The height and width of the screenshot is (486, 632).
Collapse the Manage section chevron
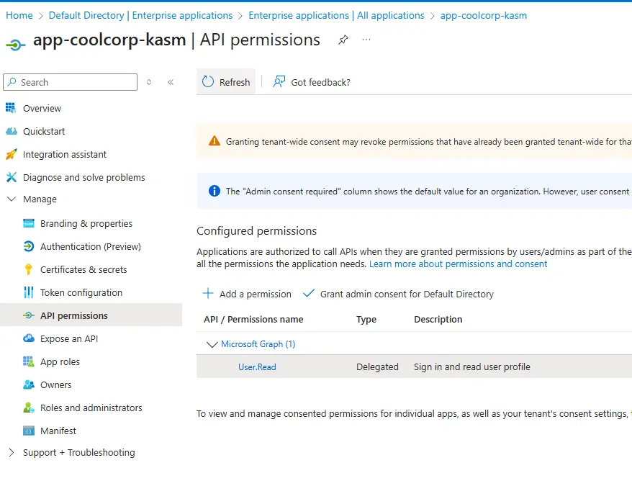11,199
